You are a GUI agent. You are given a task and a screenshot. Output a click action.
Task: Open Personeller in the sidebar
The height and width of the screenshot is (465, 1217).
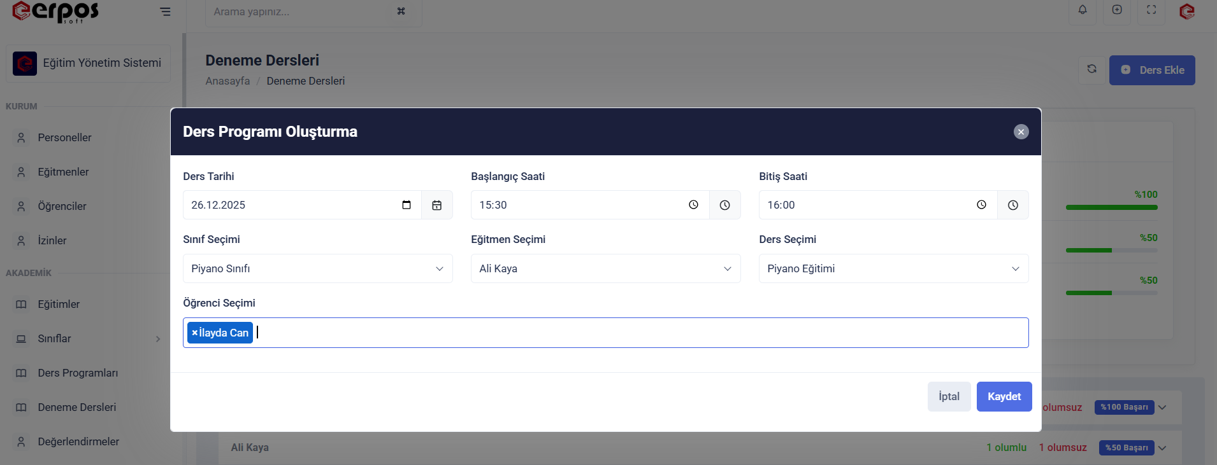(x=64, y=137)
